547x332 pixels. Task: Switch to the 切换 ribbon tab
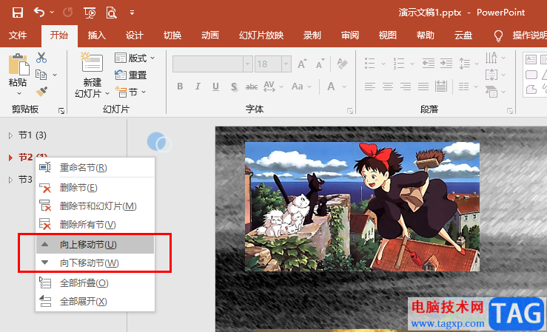click(x=172, y=35)
